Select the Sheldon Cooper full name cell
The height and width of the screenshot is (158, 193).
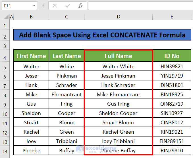[119, 113]
